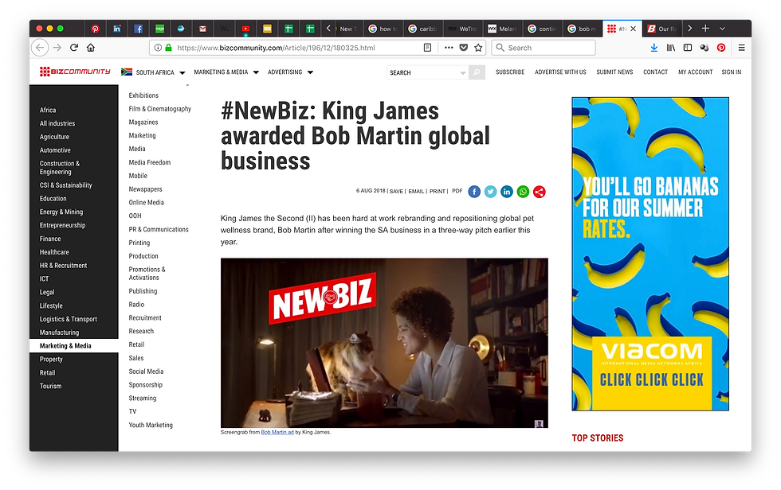781x490 pixels.
Task: Expand the South Africa region dropdown
Action: click(x=182, y=72)
